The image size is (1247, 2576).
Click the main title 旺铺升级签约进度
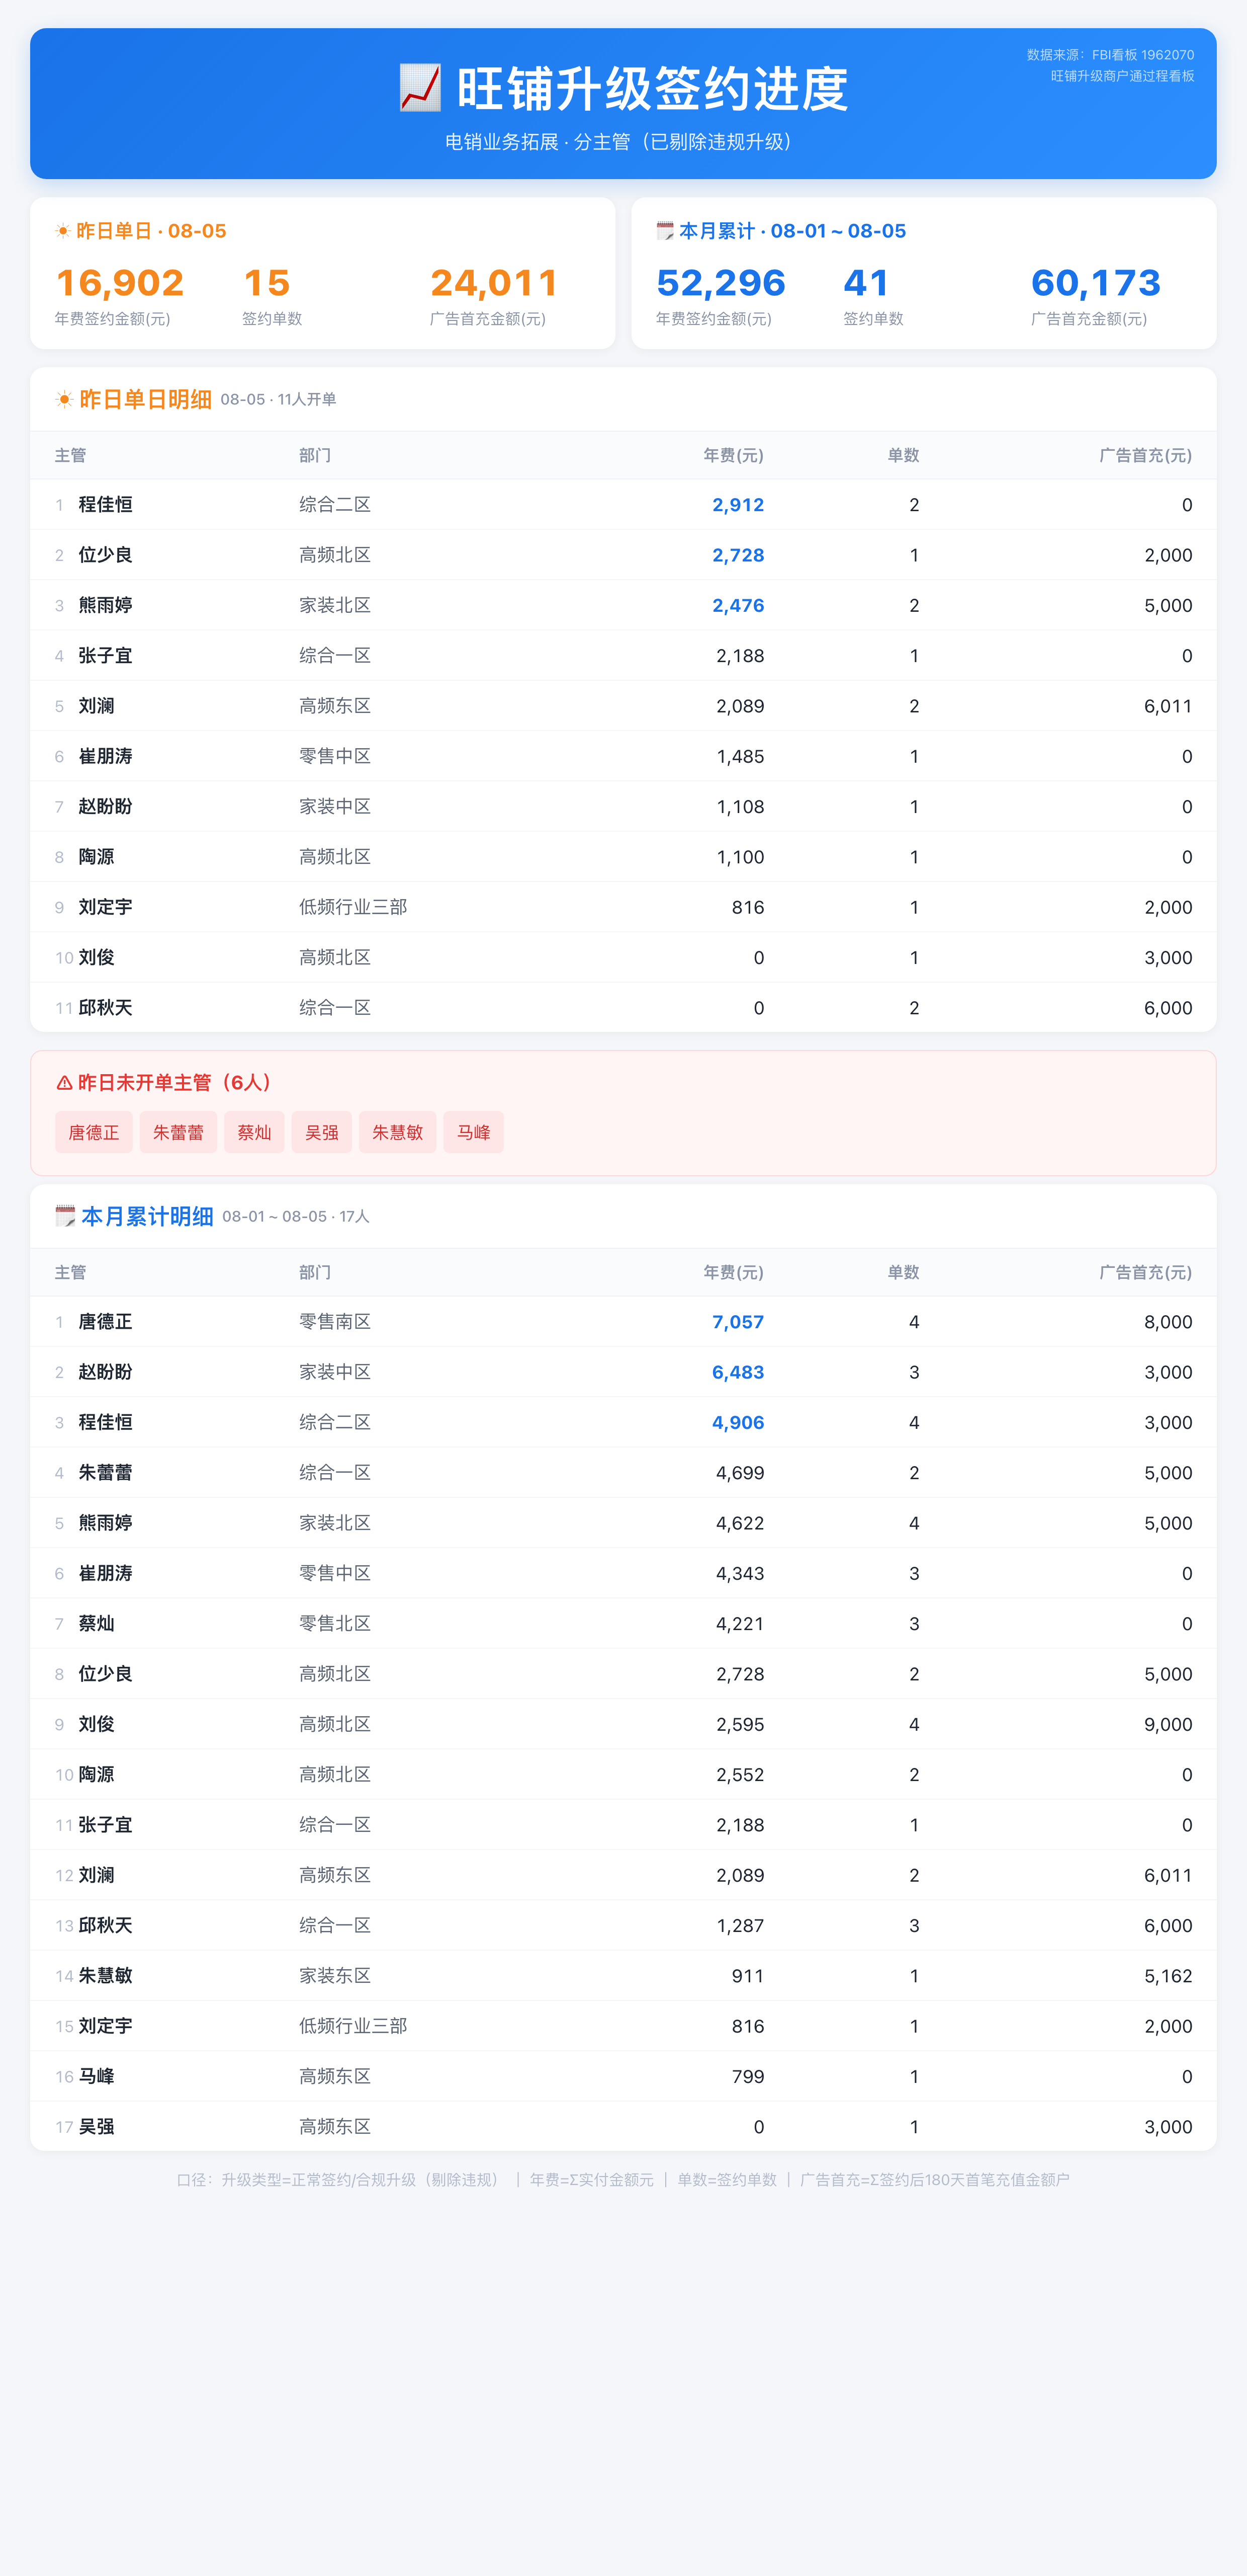(x=653, y=89)
